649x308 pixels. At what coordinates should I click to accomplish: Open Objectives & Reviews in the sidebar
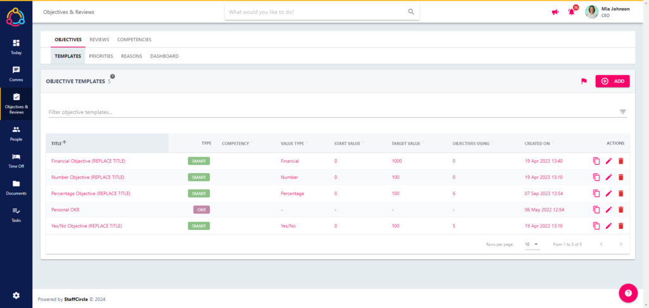click(x=16, y=104)
